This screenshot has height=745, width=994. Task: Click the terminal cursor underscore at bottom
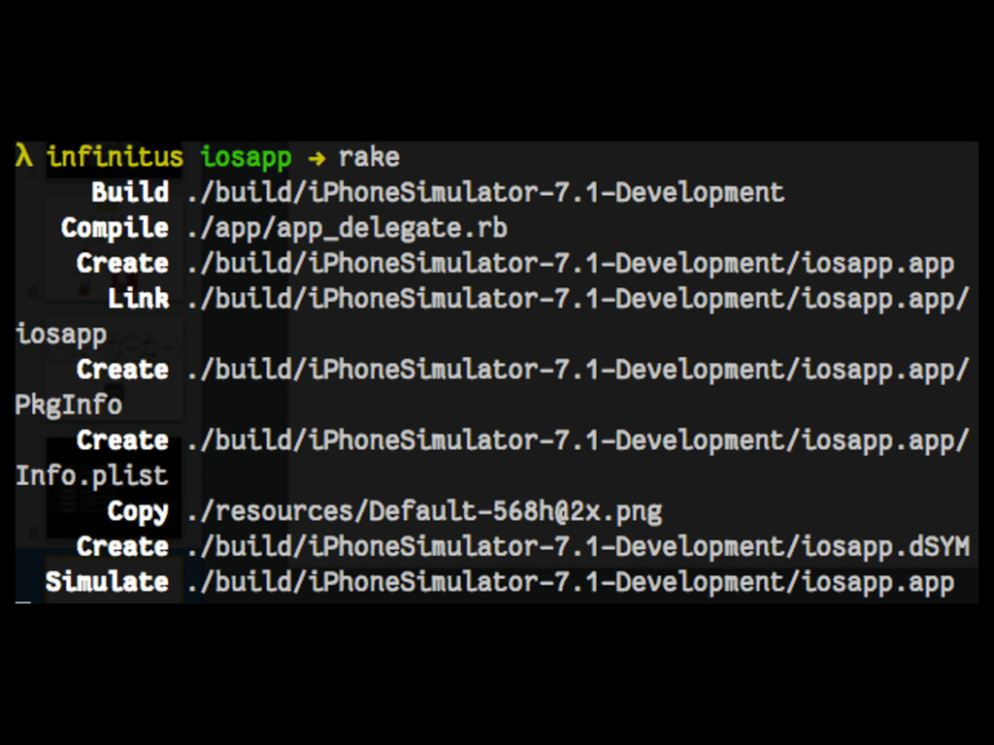pos(23,601)
